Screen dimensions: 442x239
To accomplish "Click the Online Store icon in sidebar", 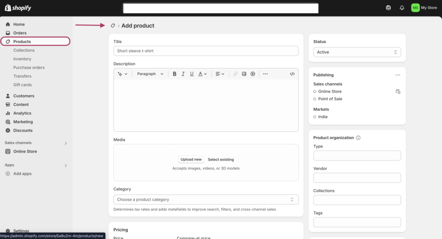I will click(x=8, y=152).
